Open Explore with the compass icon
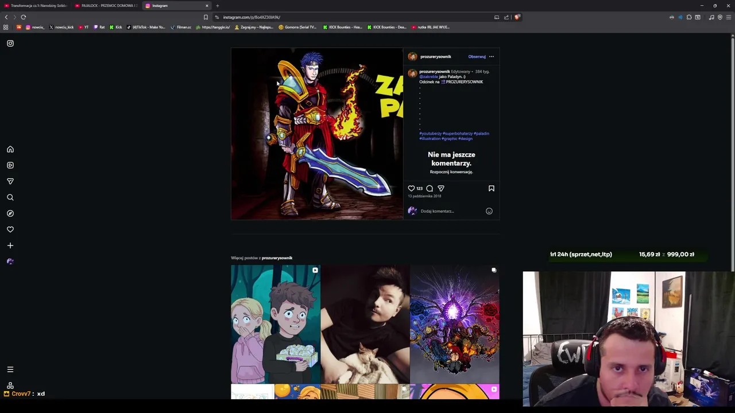This screenshot has height=413, width=735. click(x=10, y=213)
